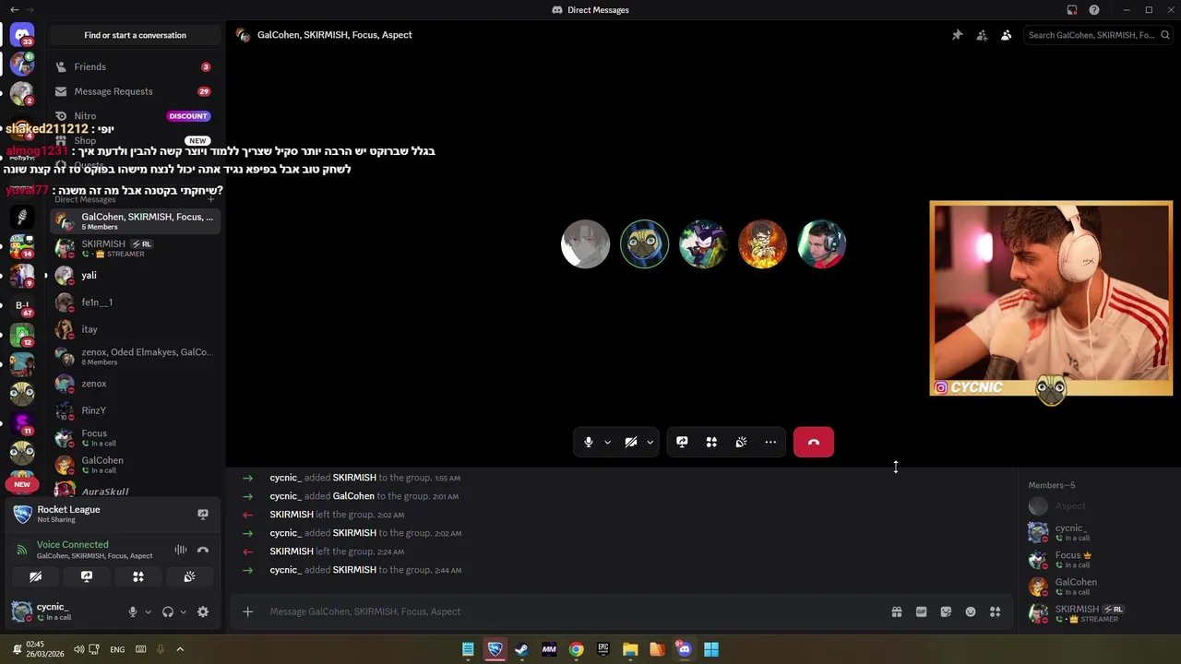Mute microphone in the user panel

click(x=133, y=612)
